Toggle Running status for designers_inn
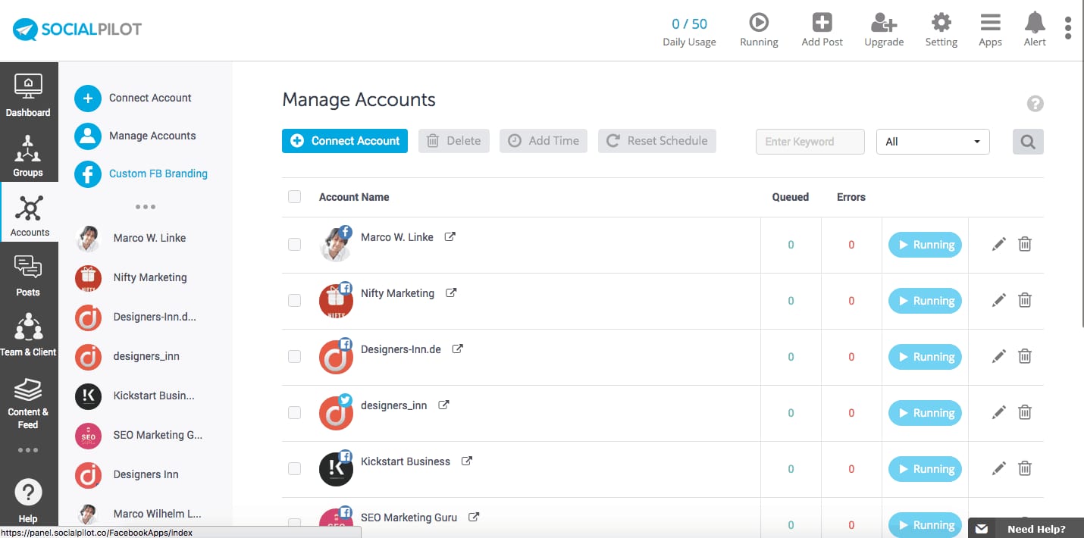 coord(925,413)
